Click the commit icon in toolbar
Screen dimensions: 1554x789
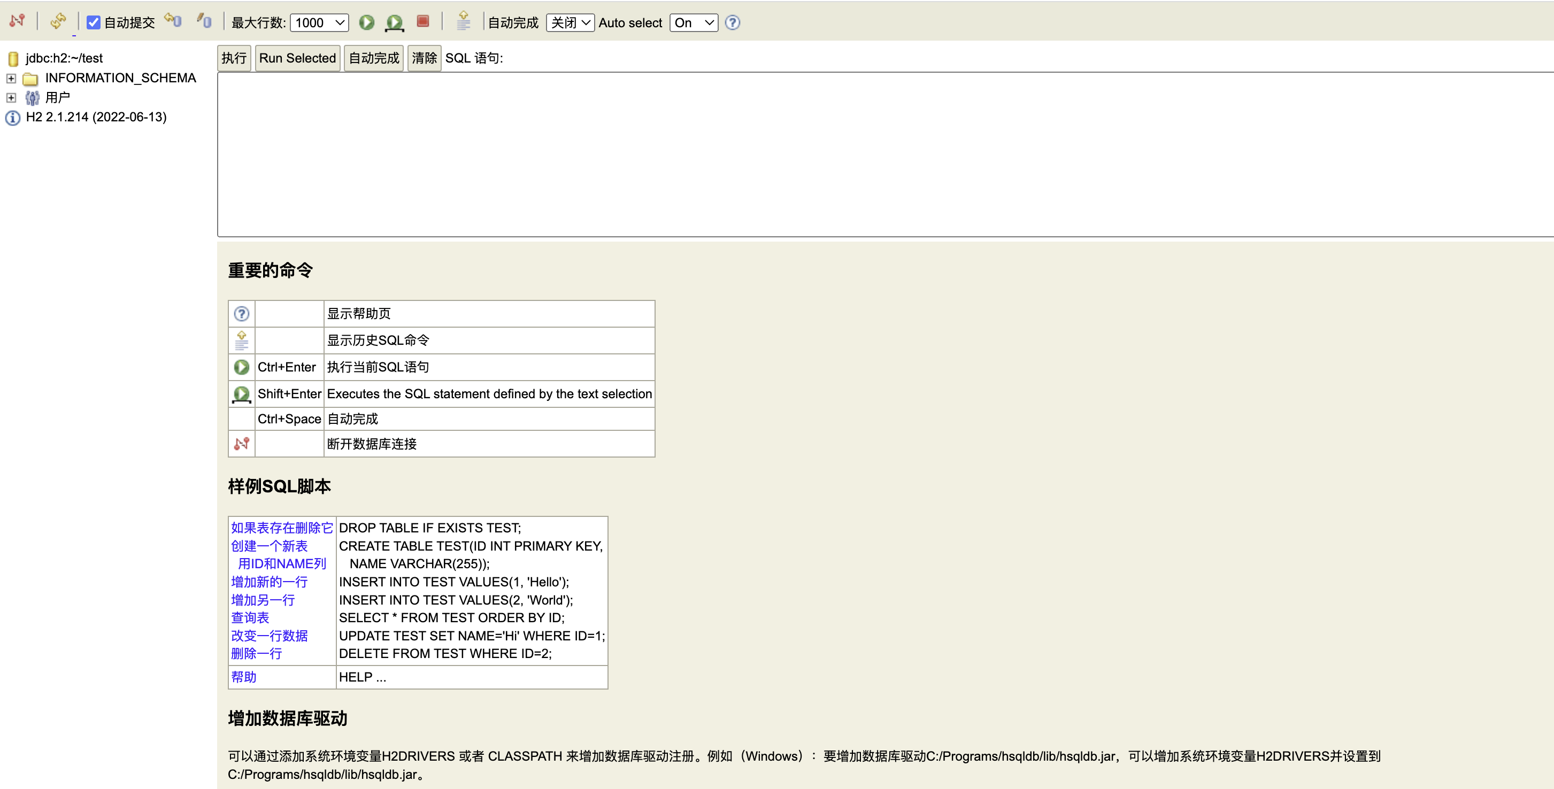click(204, 22)
